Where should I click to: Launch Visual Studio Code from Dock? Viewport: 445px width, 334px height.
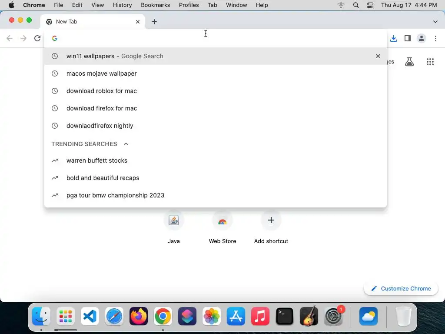click(x=90, y=316)
